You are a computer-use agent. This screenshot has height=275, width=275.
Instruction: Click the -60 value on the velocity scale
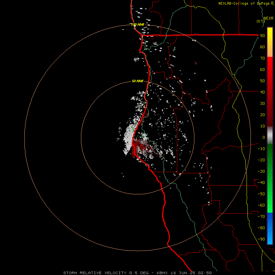pyautogui.click(x=261, y=205)
